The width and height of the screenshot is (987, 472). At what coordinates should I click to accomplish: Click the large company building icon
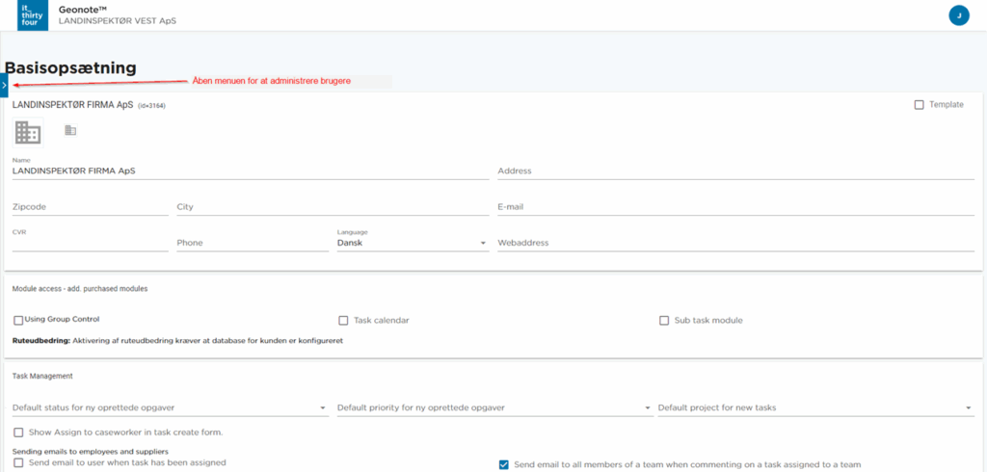(x=28, y=132)
